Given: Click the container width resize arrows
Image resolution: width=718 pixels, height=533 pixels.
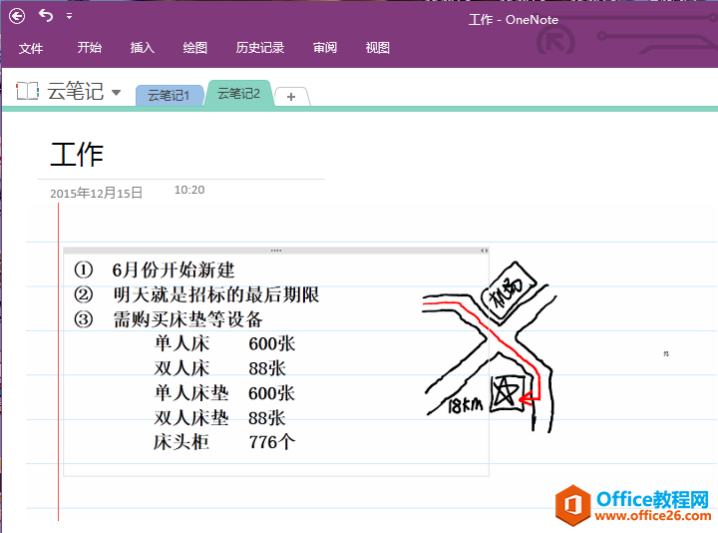Looking at the screenshot, I should 484,251.
